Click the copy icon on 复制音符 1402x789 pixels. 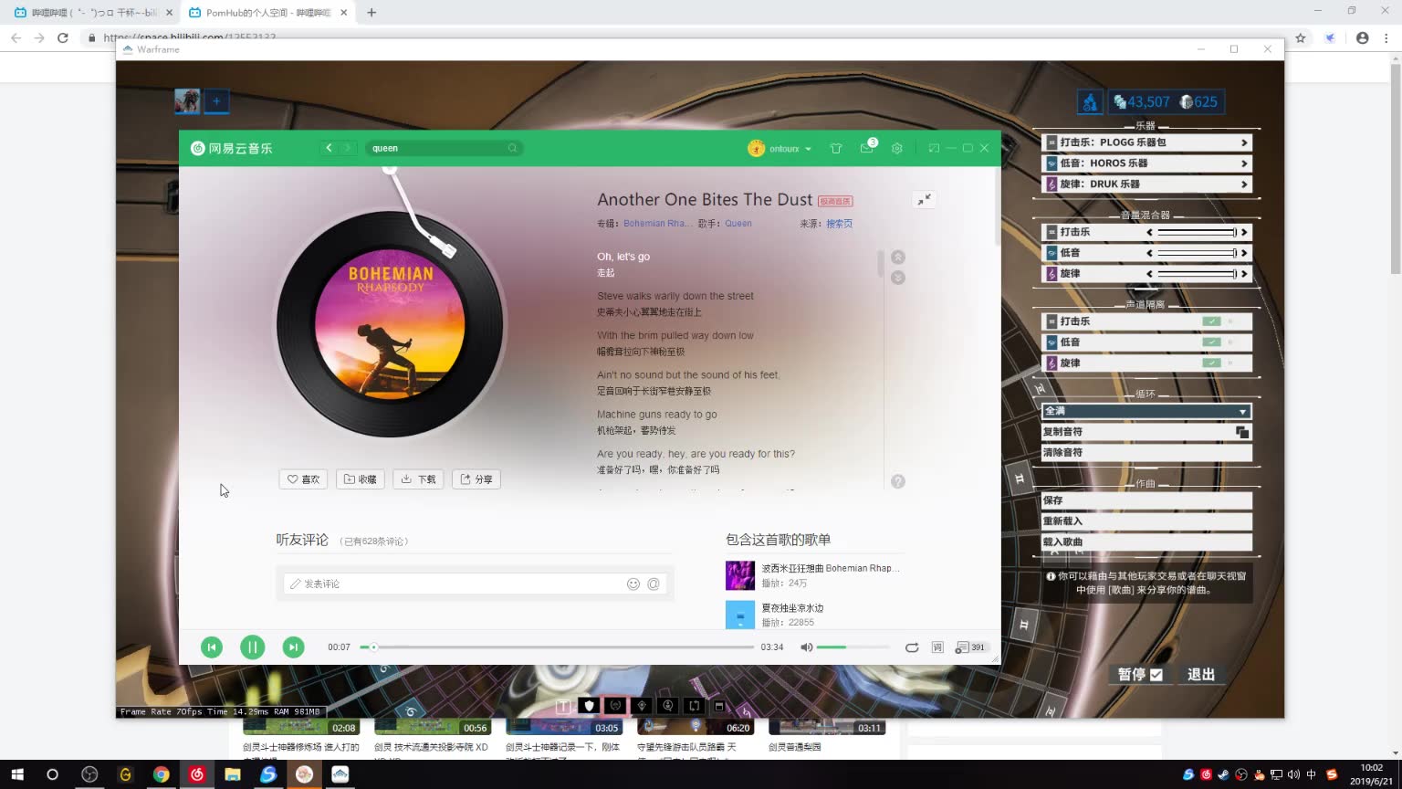(x=1242, y=432)
